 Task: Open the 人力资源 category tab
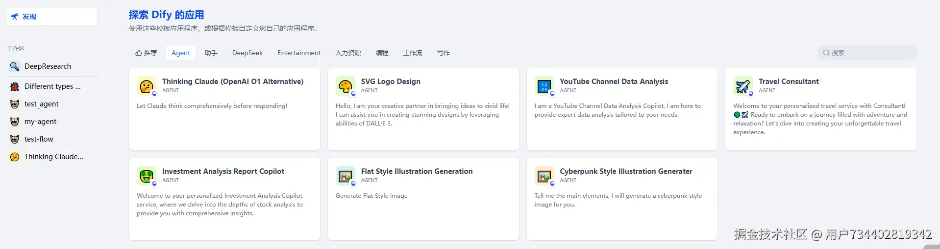[x=348, y=53]
